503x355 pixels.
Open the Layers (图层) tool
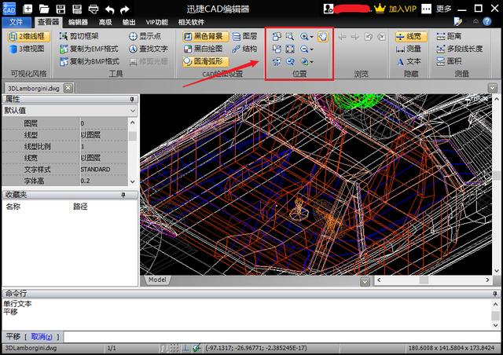[243, 36]
